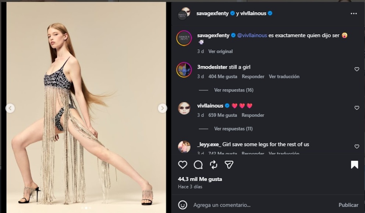This screenshot has width=365, height=213.
Task: Expand Ver respuestas (16) replies
Action: point(234,90)
